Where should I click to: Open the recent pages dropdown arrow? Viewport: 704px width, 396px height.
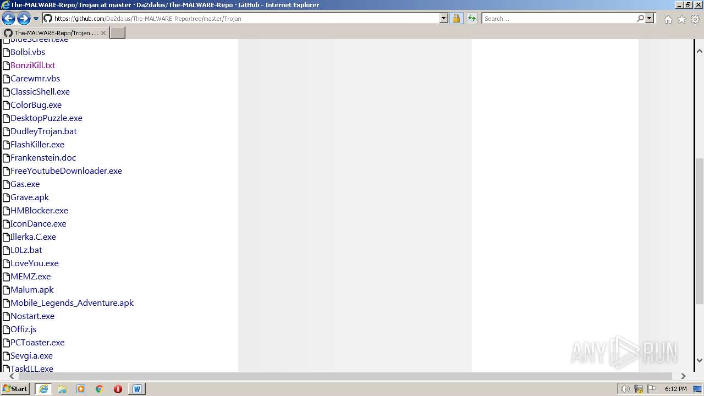tap(36, 19)
